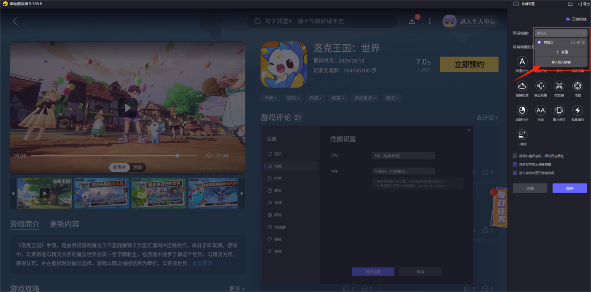591x292 pixels.
Task: Pick the 右键视角 key tool
Action: [522, 86]
